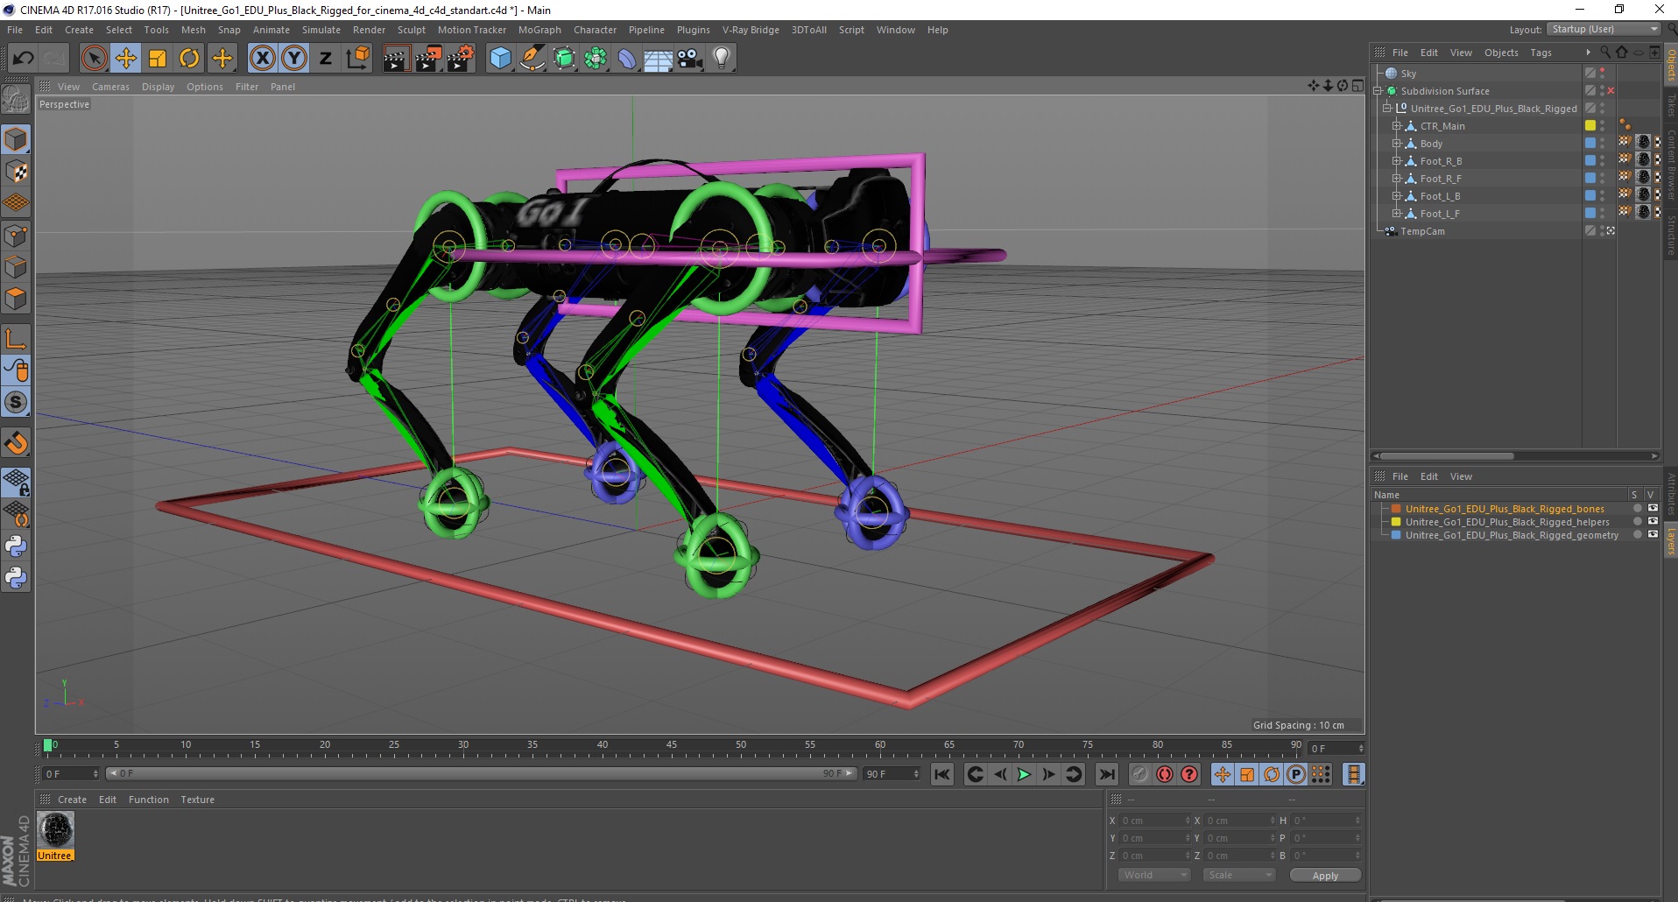Image resolution: width=1678 pixels, height=902 pixels.
Task: Toggle Z axis lock
Action: click(326, 59)
